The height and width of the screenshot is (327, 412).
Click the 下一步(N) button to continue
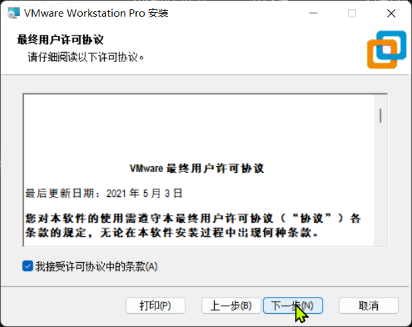[293, 306]
